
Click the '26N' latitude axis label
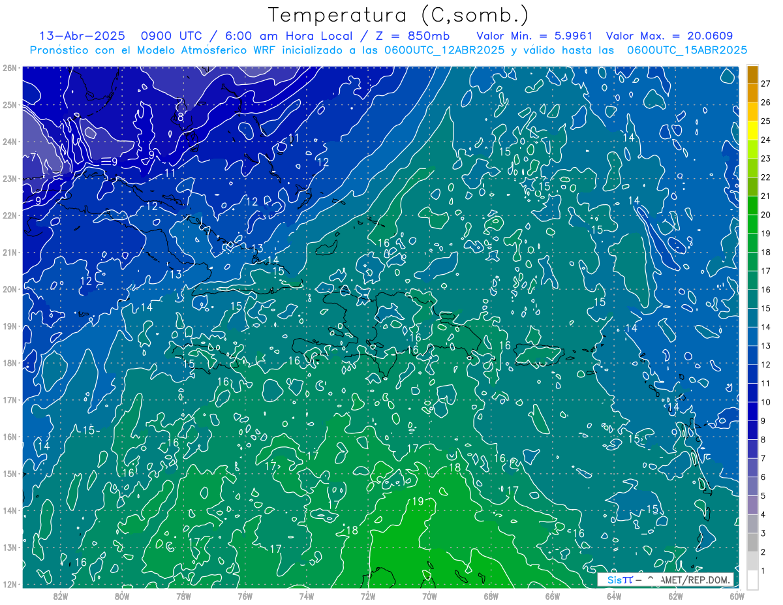click(9, 68)
